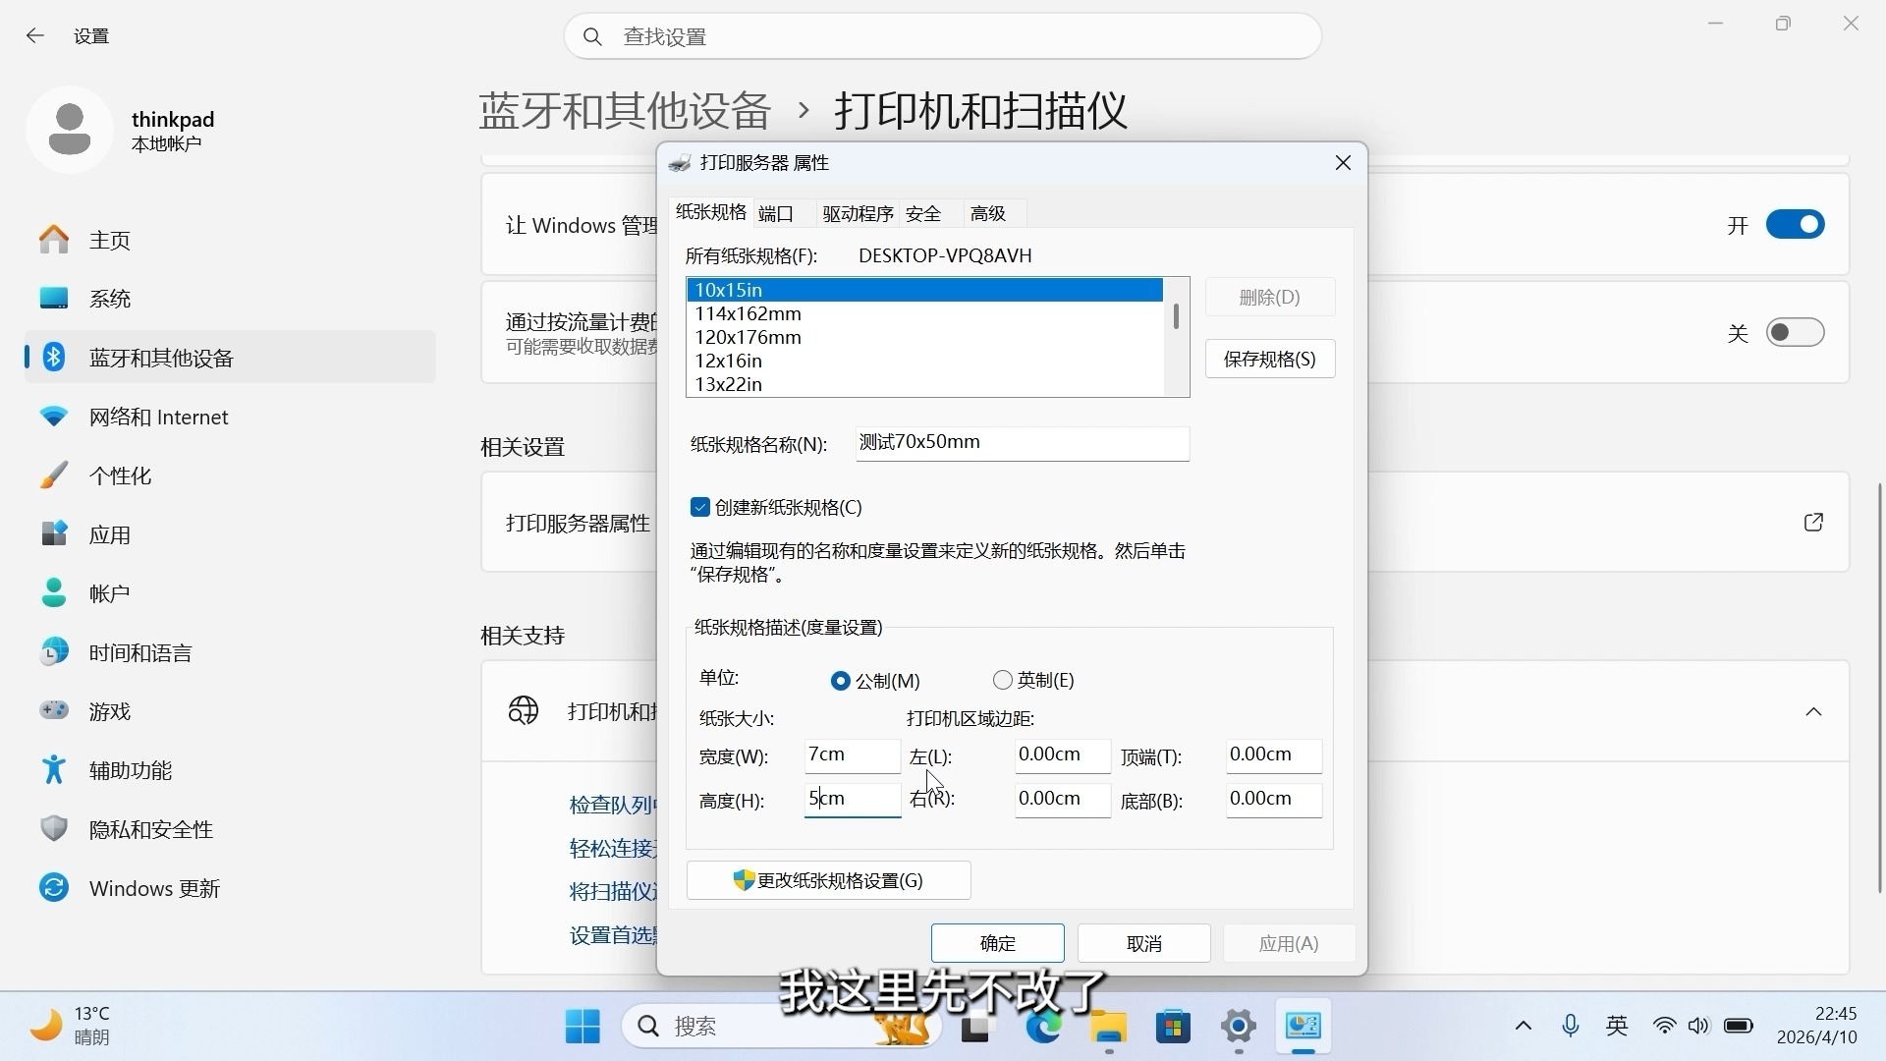Click the thinkpad user avatar
Screen dimensions: 1886x1061
coord(70,130)
